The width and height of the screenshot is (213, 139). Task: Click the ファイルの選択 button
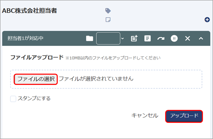point(36,79)
